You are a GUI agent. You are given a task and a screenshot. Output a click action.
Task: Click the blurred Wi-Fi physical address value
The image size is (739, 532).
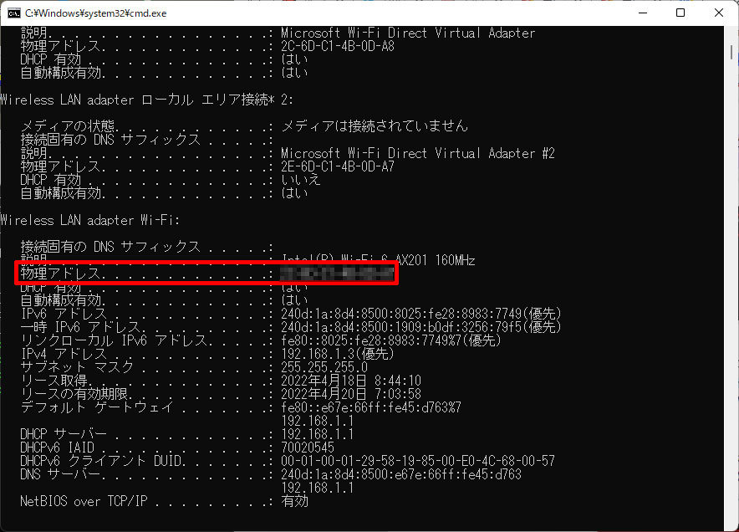point(337,274)
